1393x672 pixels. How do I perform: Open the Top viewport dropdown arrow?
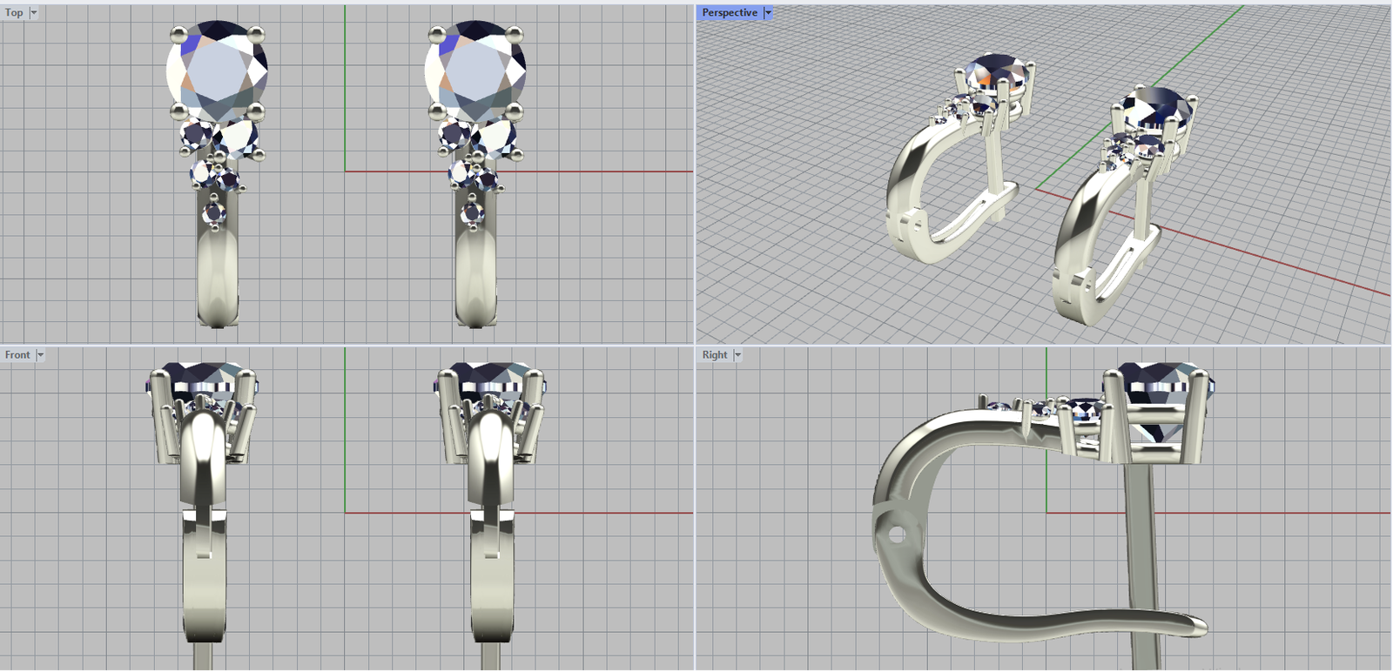coord(34,13)
